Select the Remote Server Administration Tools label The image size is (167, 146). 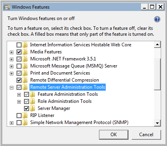click(x=68, y=87)
